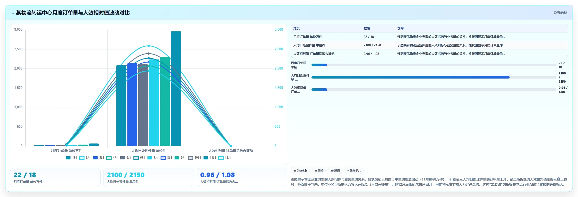The width and height of the screenshot is (578, 197).
Task: Select the 人效相对值 table row
Action: click(429, 54)
